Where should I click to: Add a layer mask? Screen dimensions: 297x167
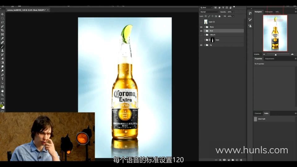[x=224, y=160]
